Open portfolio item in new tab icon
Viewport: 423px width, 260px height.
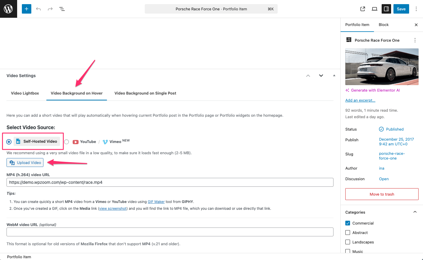[363, 9]
